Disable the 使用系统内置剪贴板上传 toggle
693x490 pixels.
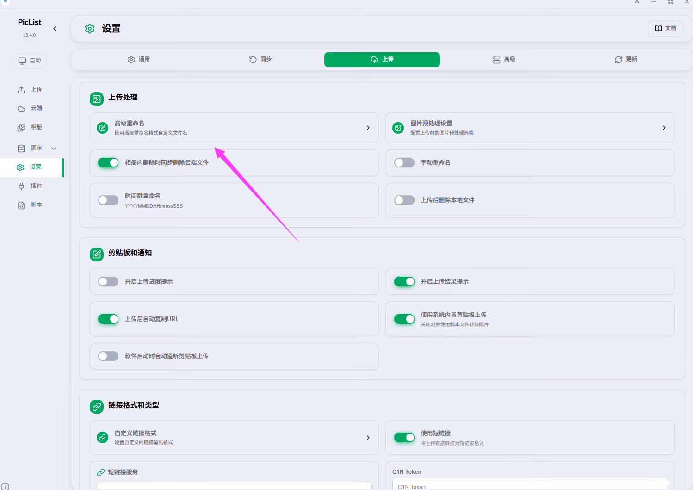click(x=404, y=319)
